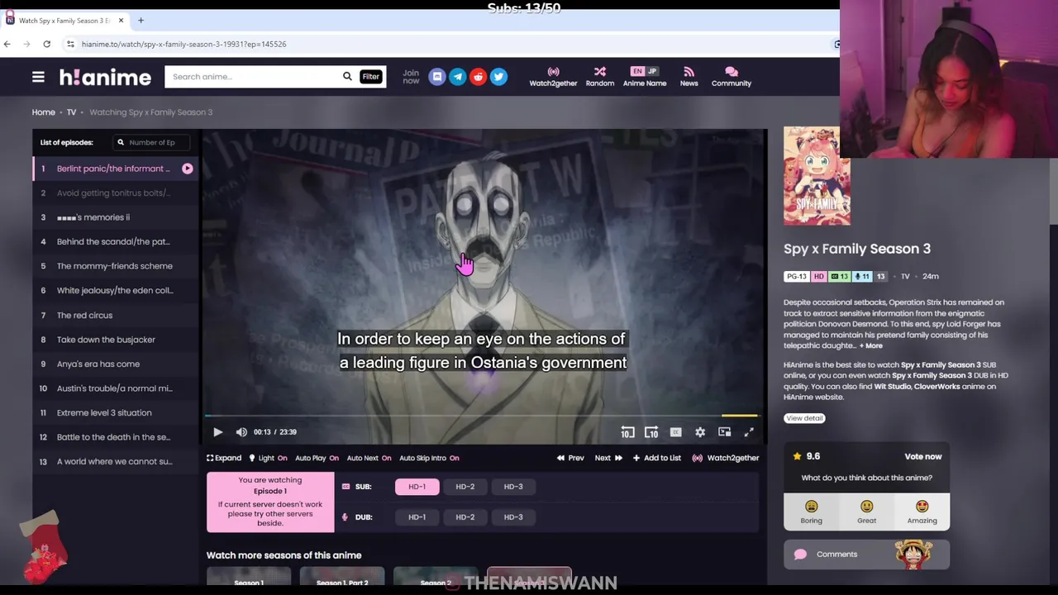Screen dimensions: 1058x595
Task: Enter fullscreen mode
Action: pos(749,432)
